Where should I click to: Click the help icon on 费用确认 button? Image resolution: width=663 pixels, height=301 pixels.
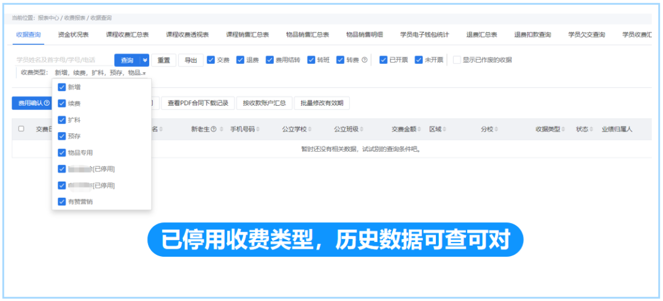tap(47, 103)
